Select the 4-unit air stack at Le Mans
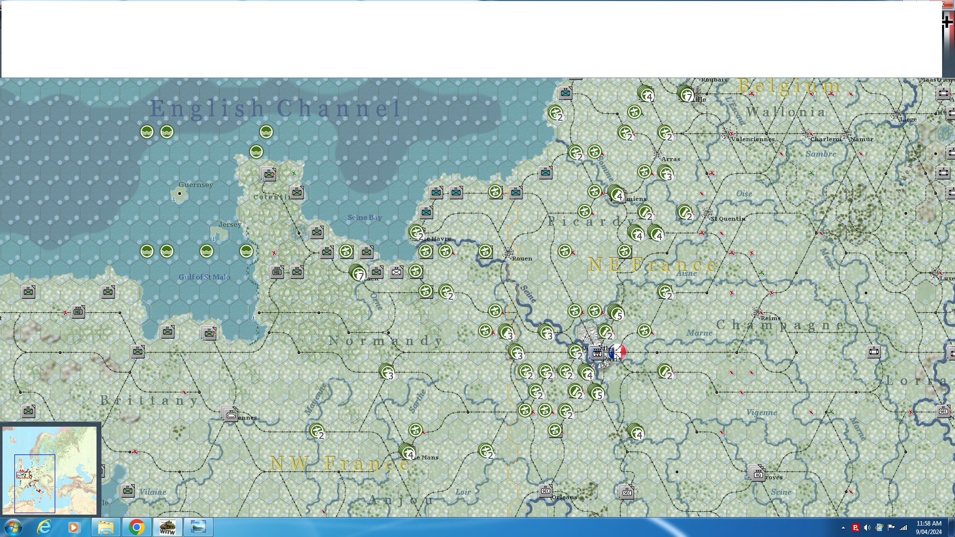 click(407, 451)
